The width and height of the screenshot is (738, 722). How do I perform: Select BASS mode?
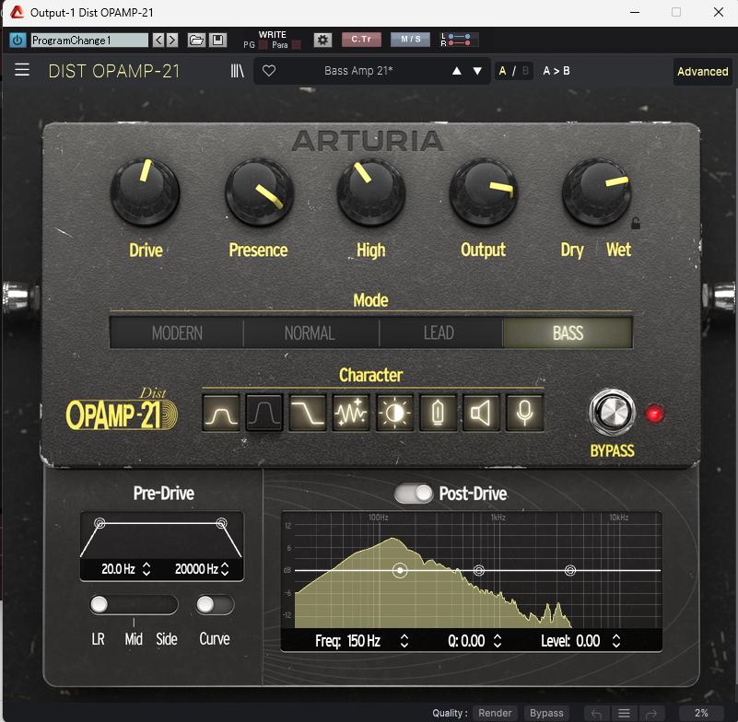pyautogui.click(x=568, y=333)
